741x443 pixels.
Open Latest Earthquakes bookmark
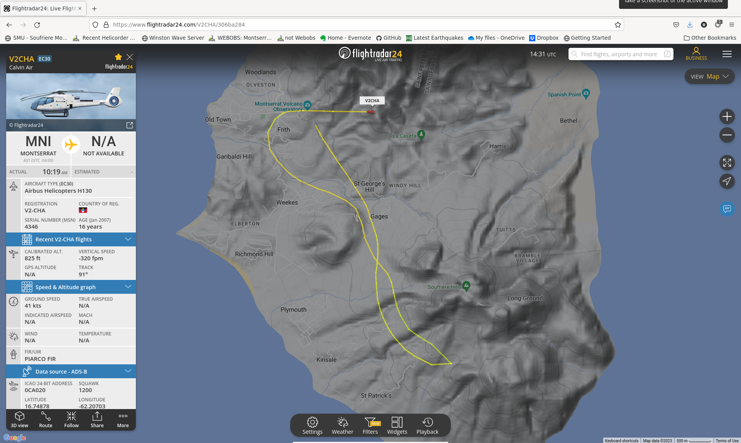click(x=435, y=38)
